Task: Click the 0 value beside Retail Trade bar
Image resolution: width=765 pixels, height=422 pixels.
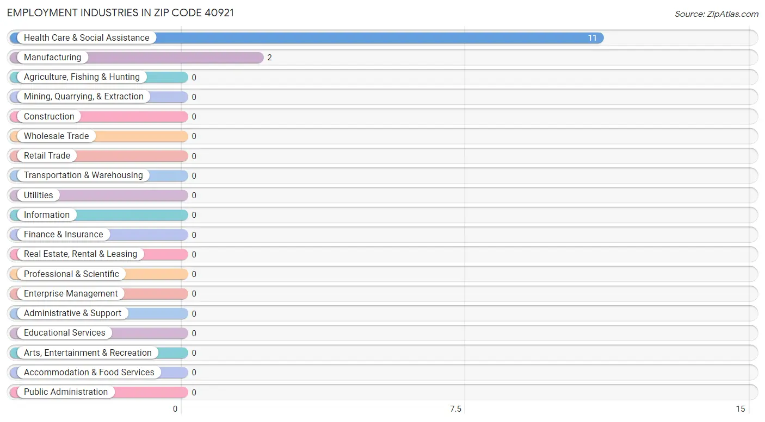Action: click(194, 156)
